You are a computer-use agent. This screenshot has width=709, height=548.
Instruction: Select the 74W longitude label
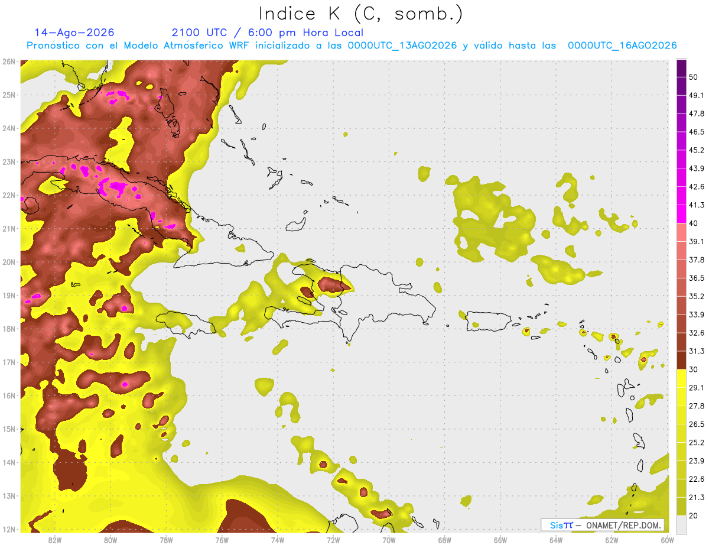click(278, 540)
